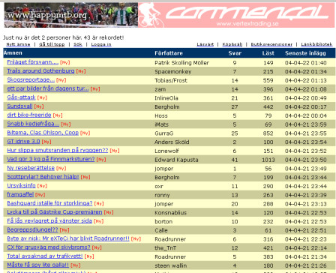Open thread Total avsaknad av trafikvett!
336x273 pixels.
coord(45,256)
